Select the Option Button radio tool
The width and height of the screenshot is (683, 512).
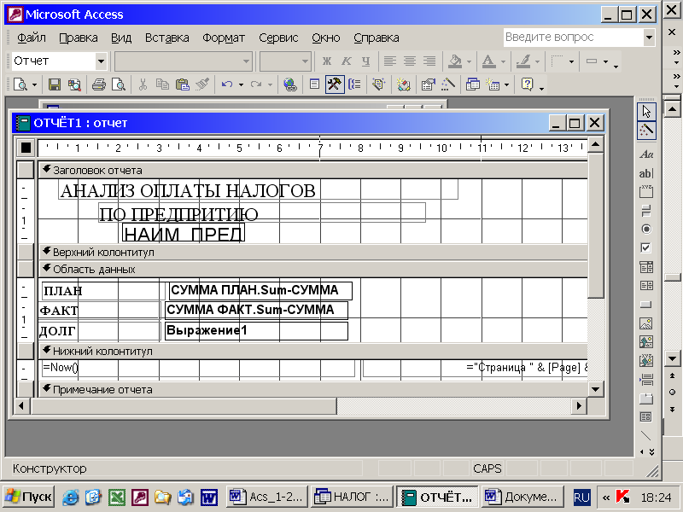pyautogui.click(x=646, y=229)
